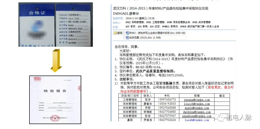Click email link liaoch@vanke.com
The height and width of the screenshot is (129, 260).
point(197,104)
